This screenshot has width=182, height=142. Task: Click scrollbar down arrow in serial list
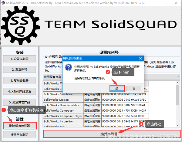(x=177, y=125)
